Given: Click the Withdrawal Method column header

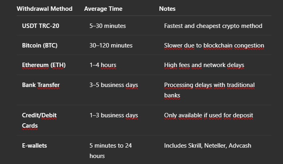Looking at the screenshot, I should click(x=45, y=9).
